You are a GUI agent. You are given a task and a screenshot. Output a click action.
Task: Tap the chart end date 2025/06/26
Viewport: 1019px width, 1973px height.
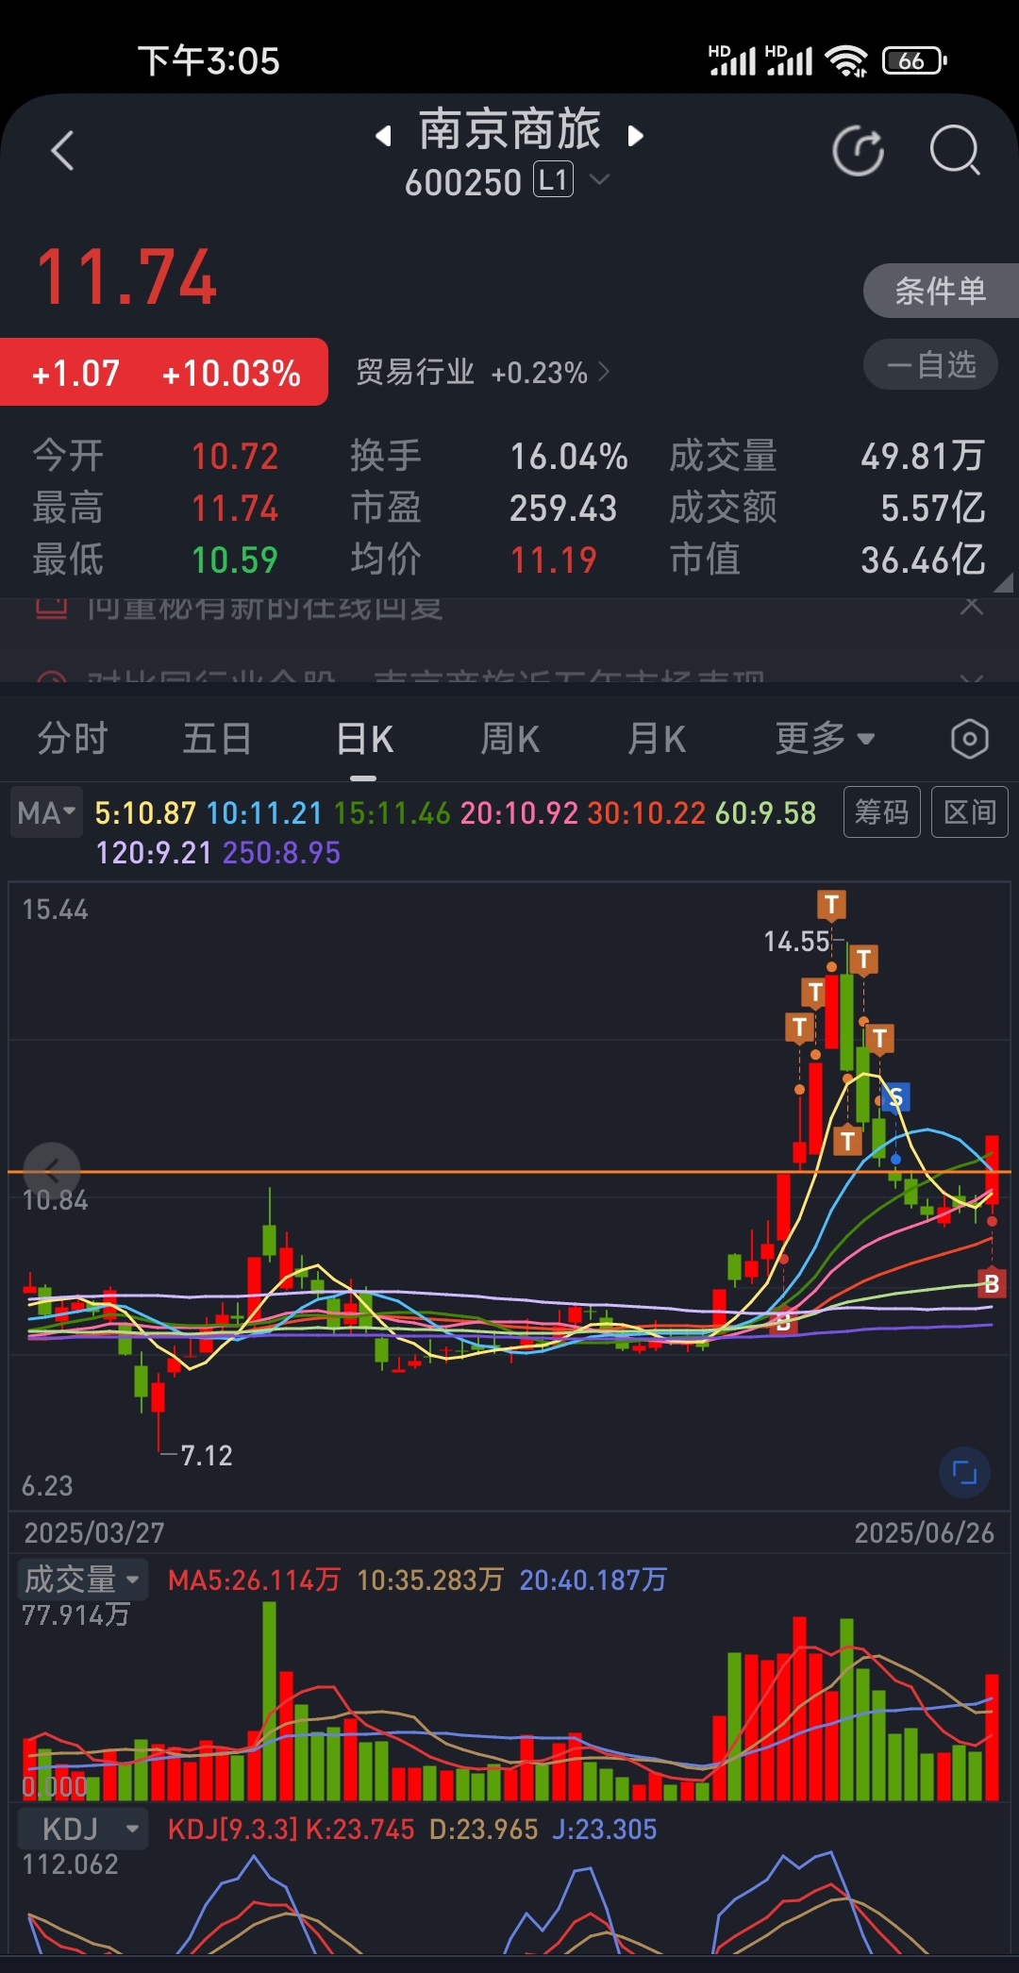coord(924,1532)
